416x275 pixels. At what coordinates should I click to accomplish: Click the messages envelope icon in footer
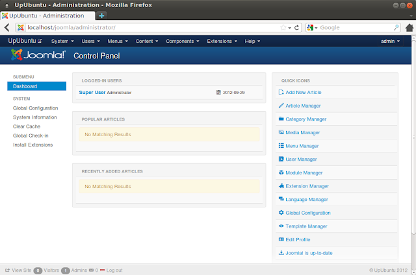click(91, 270)
